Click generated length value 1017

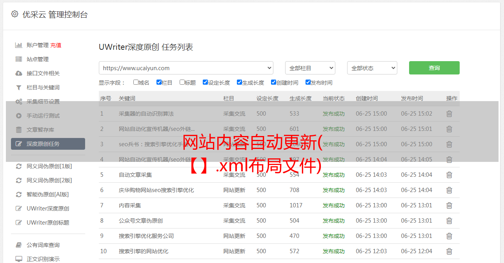(x=296, y=205)
